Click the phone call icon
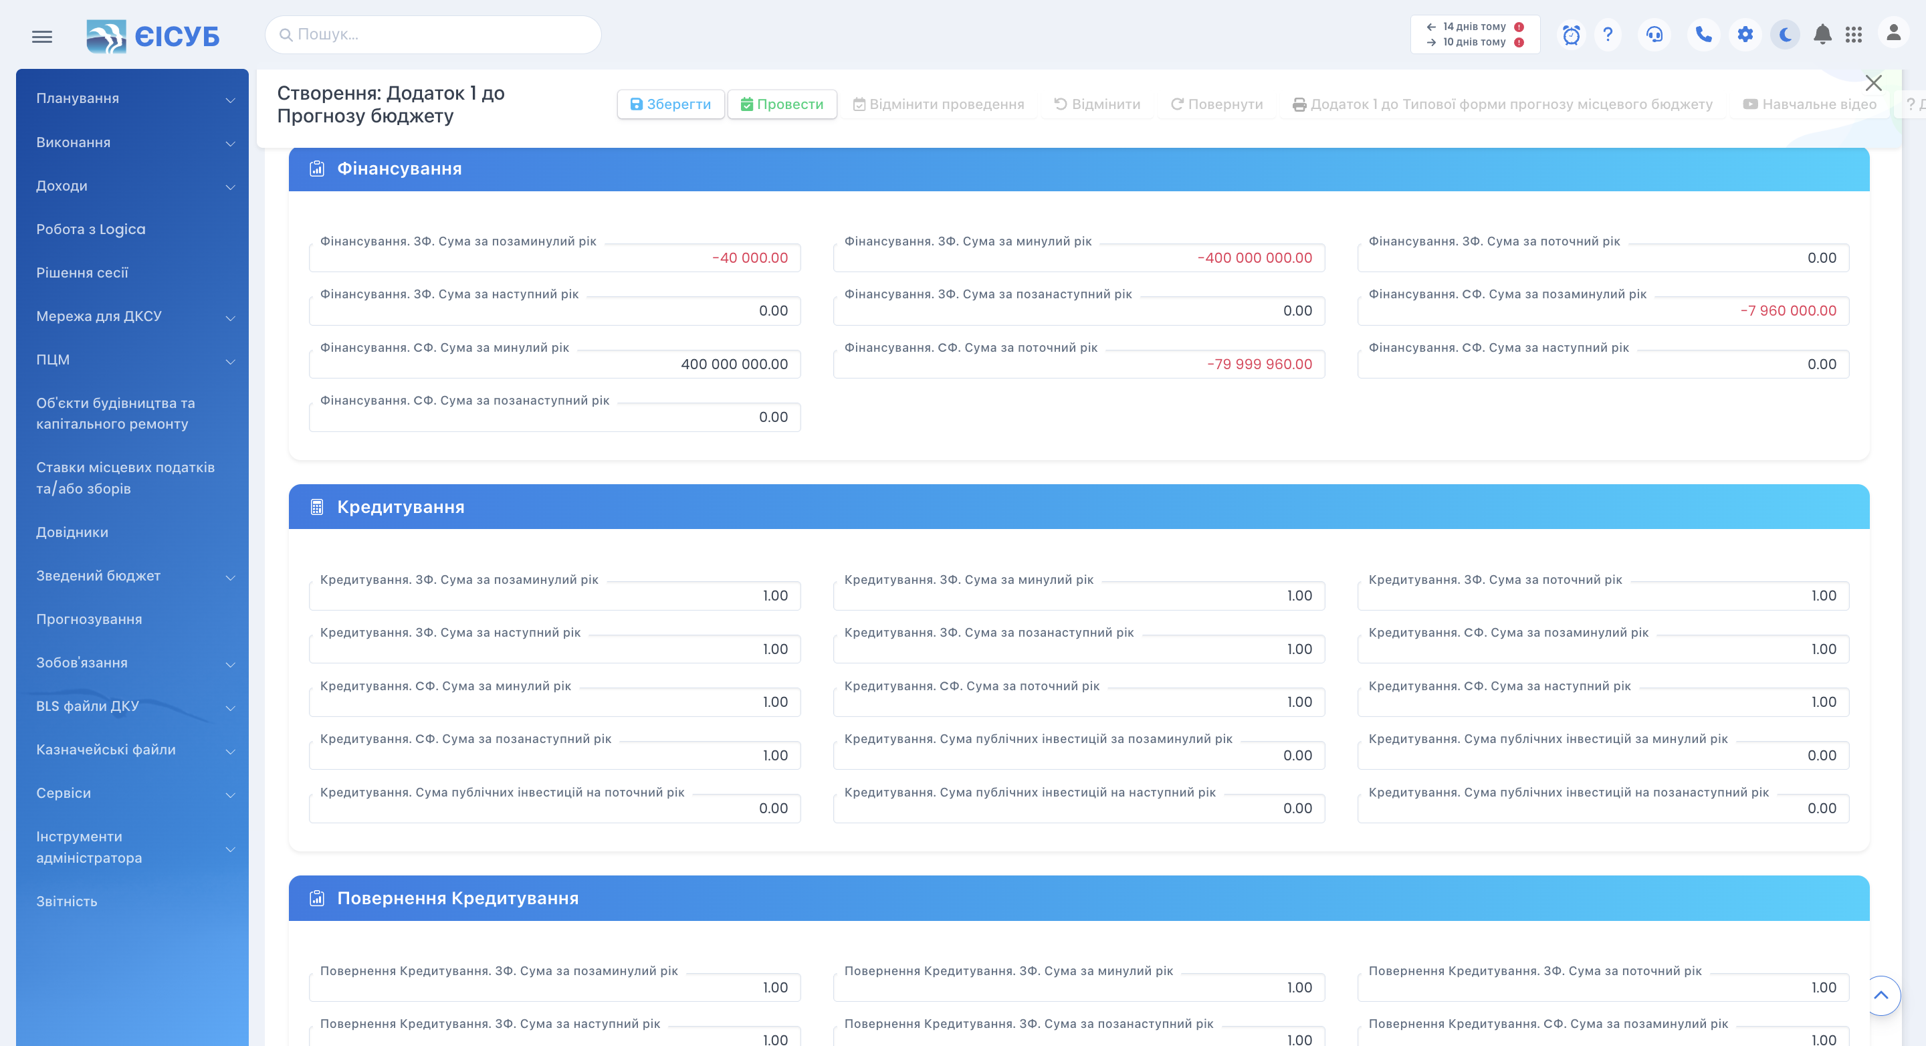The height and width of the screenshot is (1046, 1926). tap(1703, 34)
